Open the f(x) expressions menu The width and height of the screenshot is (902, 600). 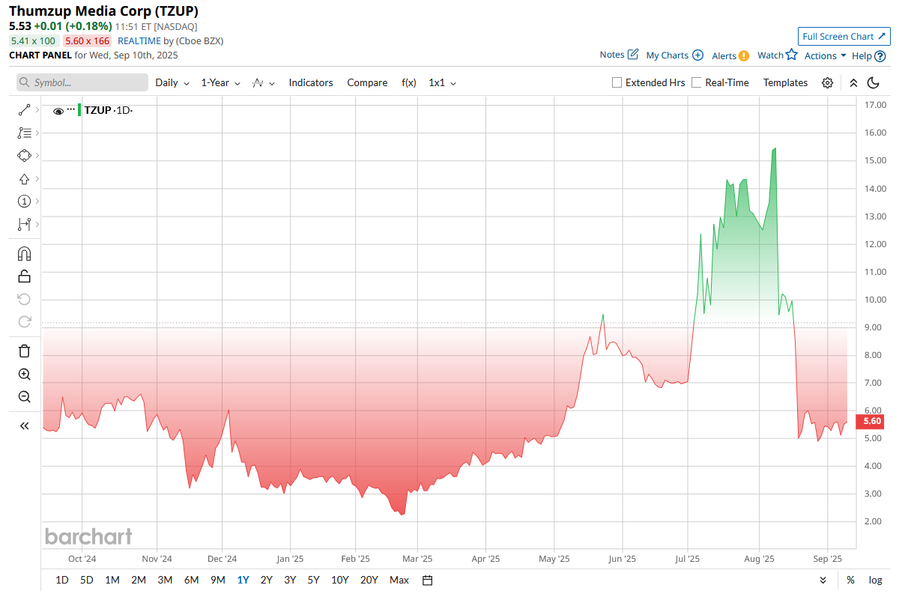[x=409, y=83]
